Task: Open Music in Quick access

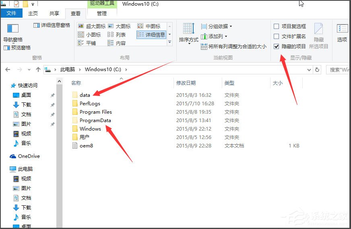Action: click(x=22, y=143)
